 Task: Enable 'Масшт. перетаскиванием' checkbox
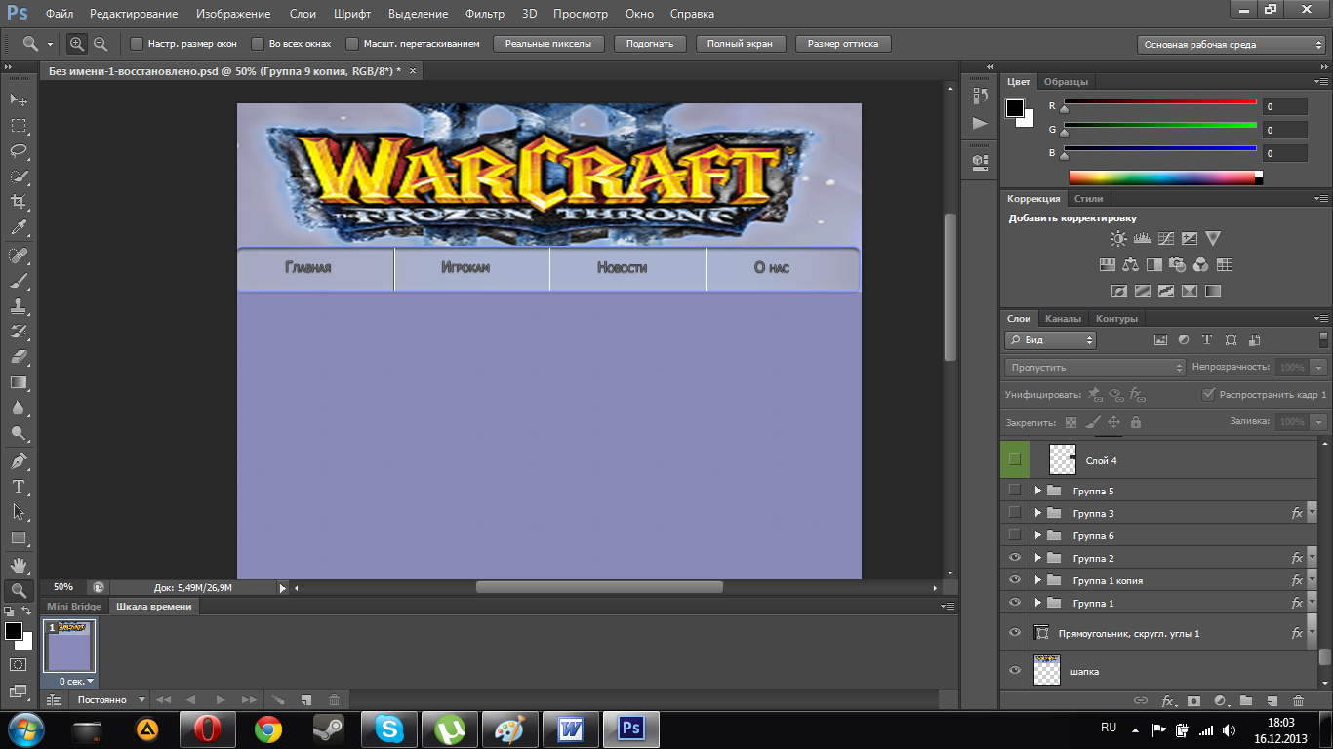coord(352,44)
